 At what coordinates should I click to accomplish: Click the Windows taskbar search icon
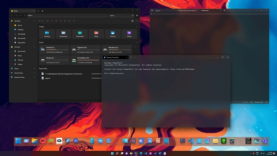tap(117, 153)
